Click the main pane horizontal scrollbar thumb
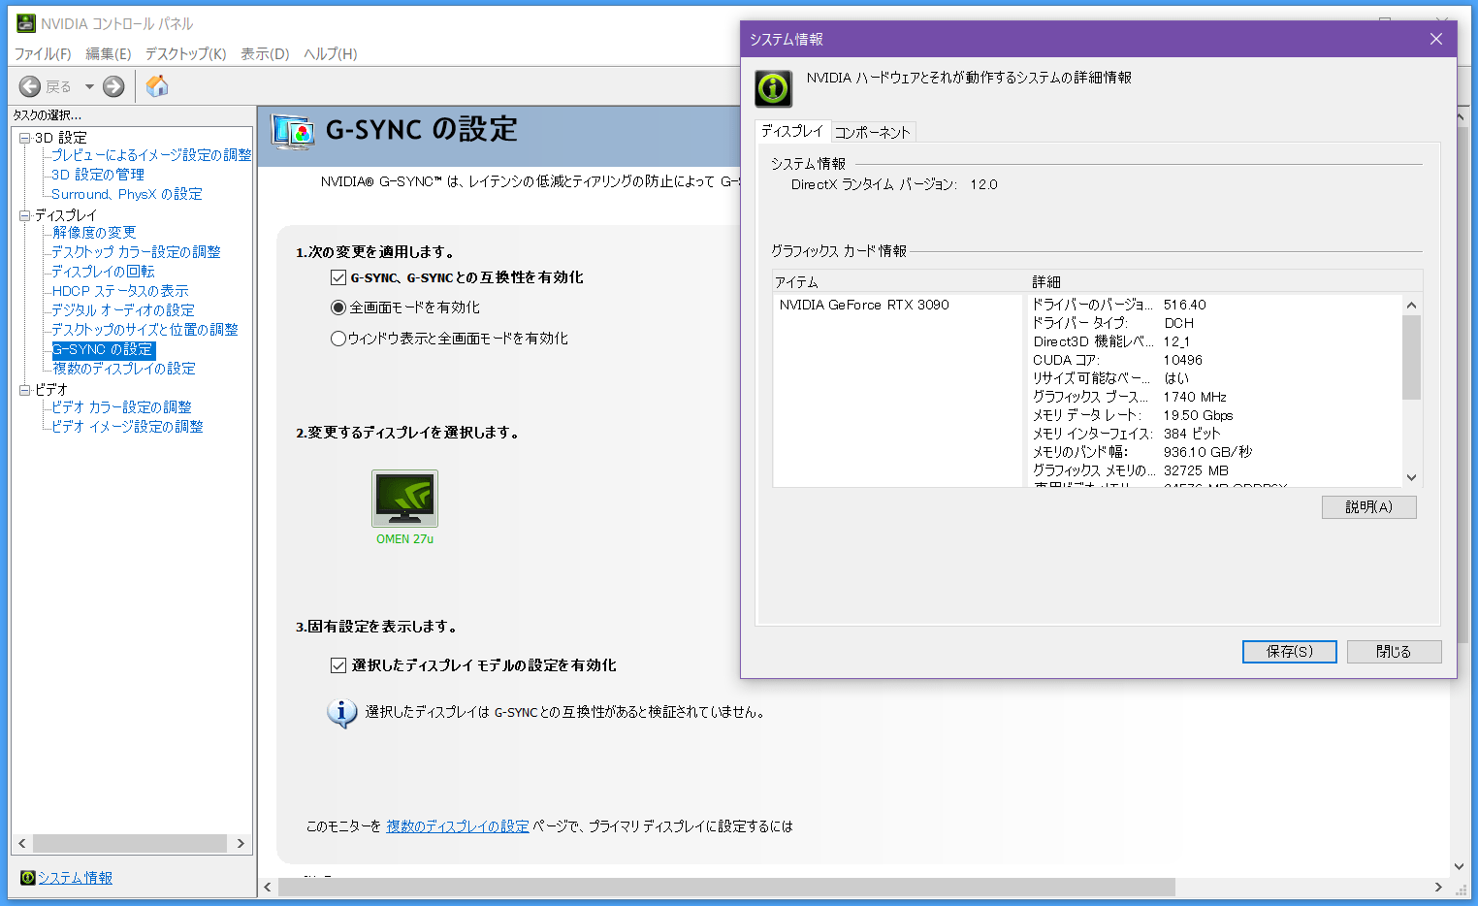The image size is (1478, 906). 726,888
